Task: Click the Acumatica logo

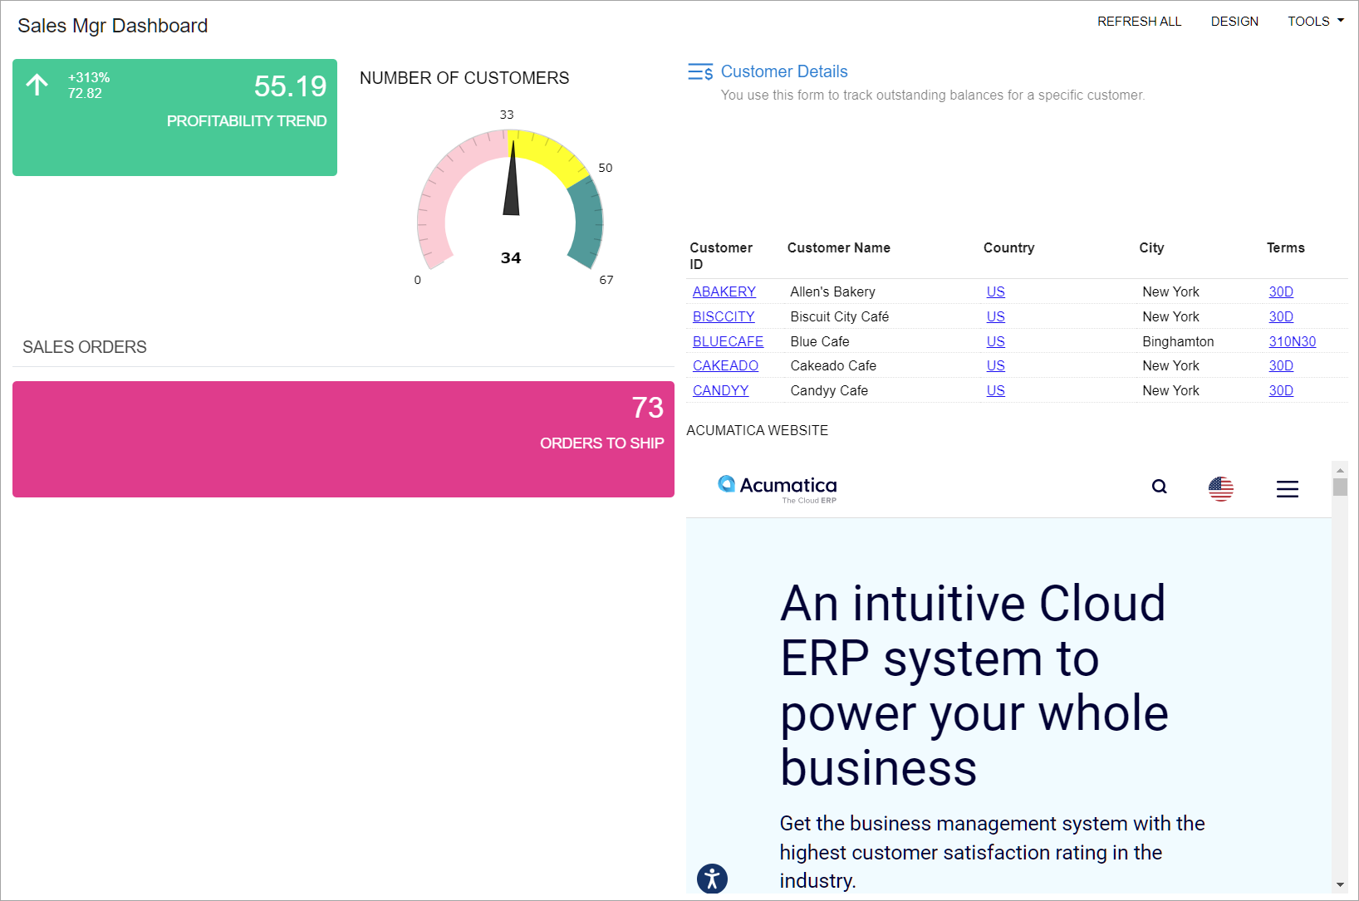Action: 778,488
